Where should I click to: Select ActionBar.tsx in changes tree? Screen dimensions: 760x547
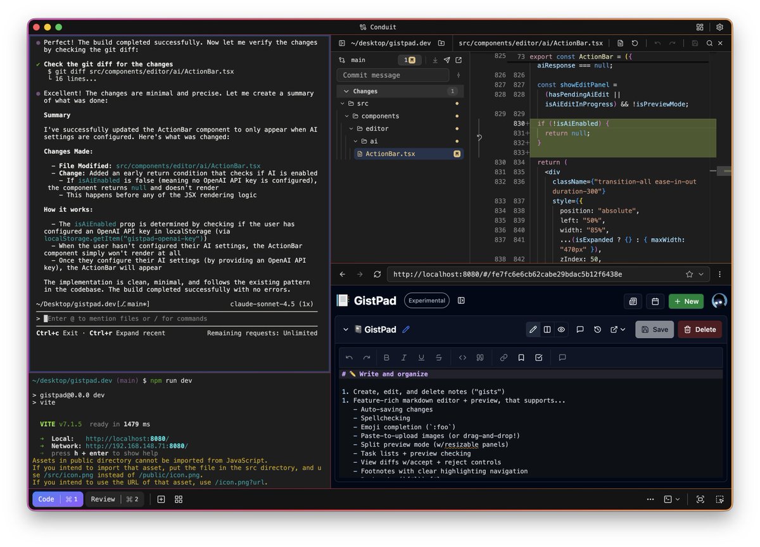[408, 154]
